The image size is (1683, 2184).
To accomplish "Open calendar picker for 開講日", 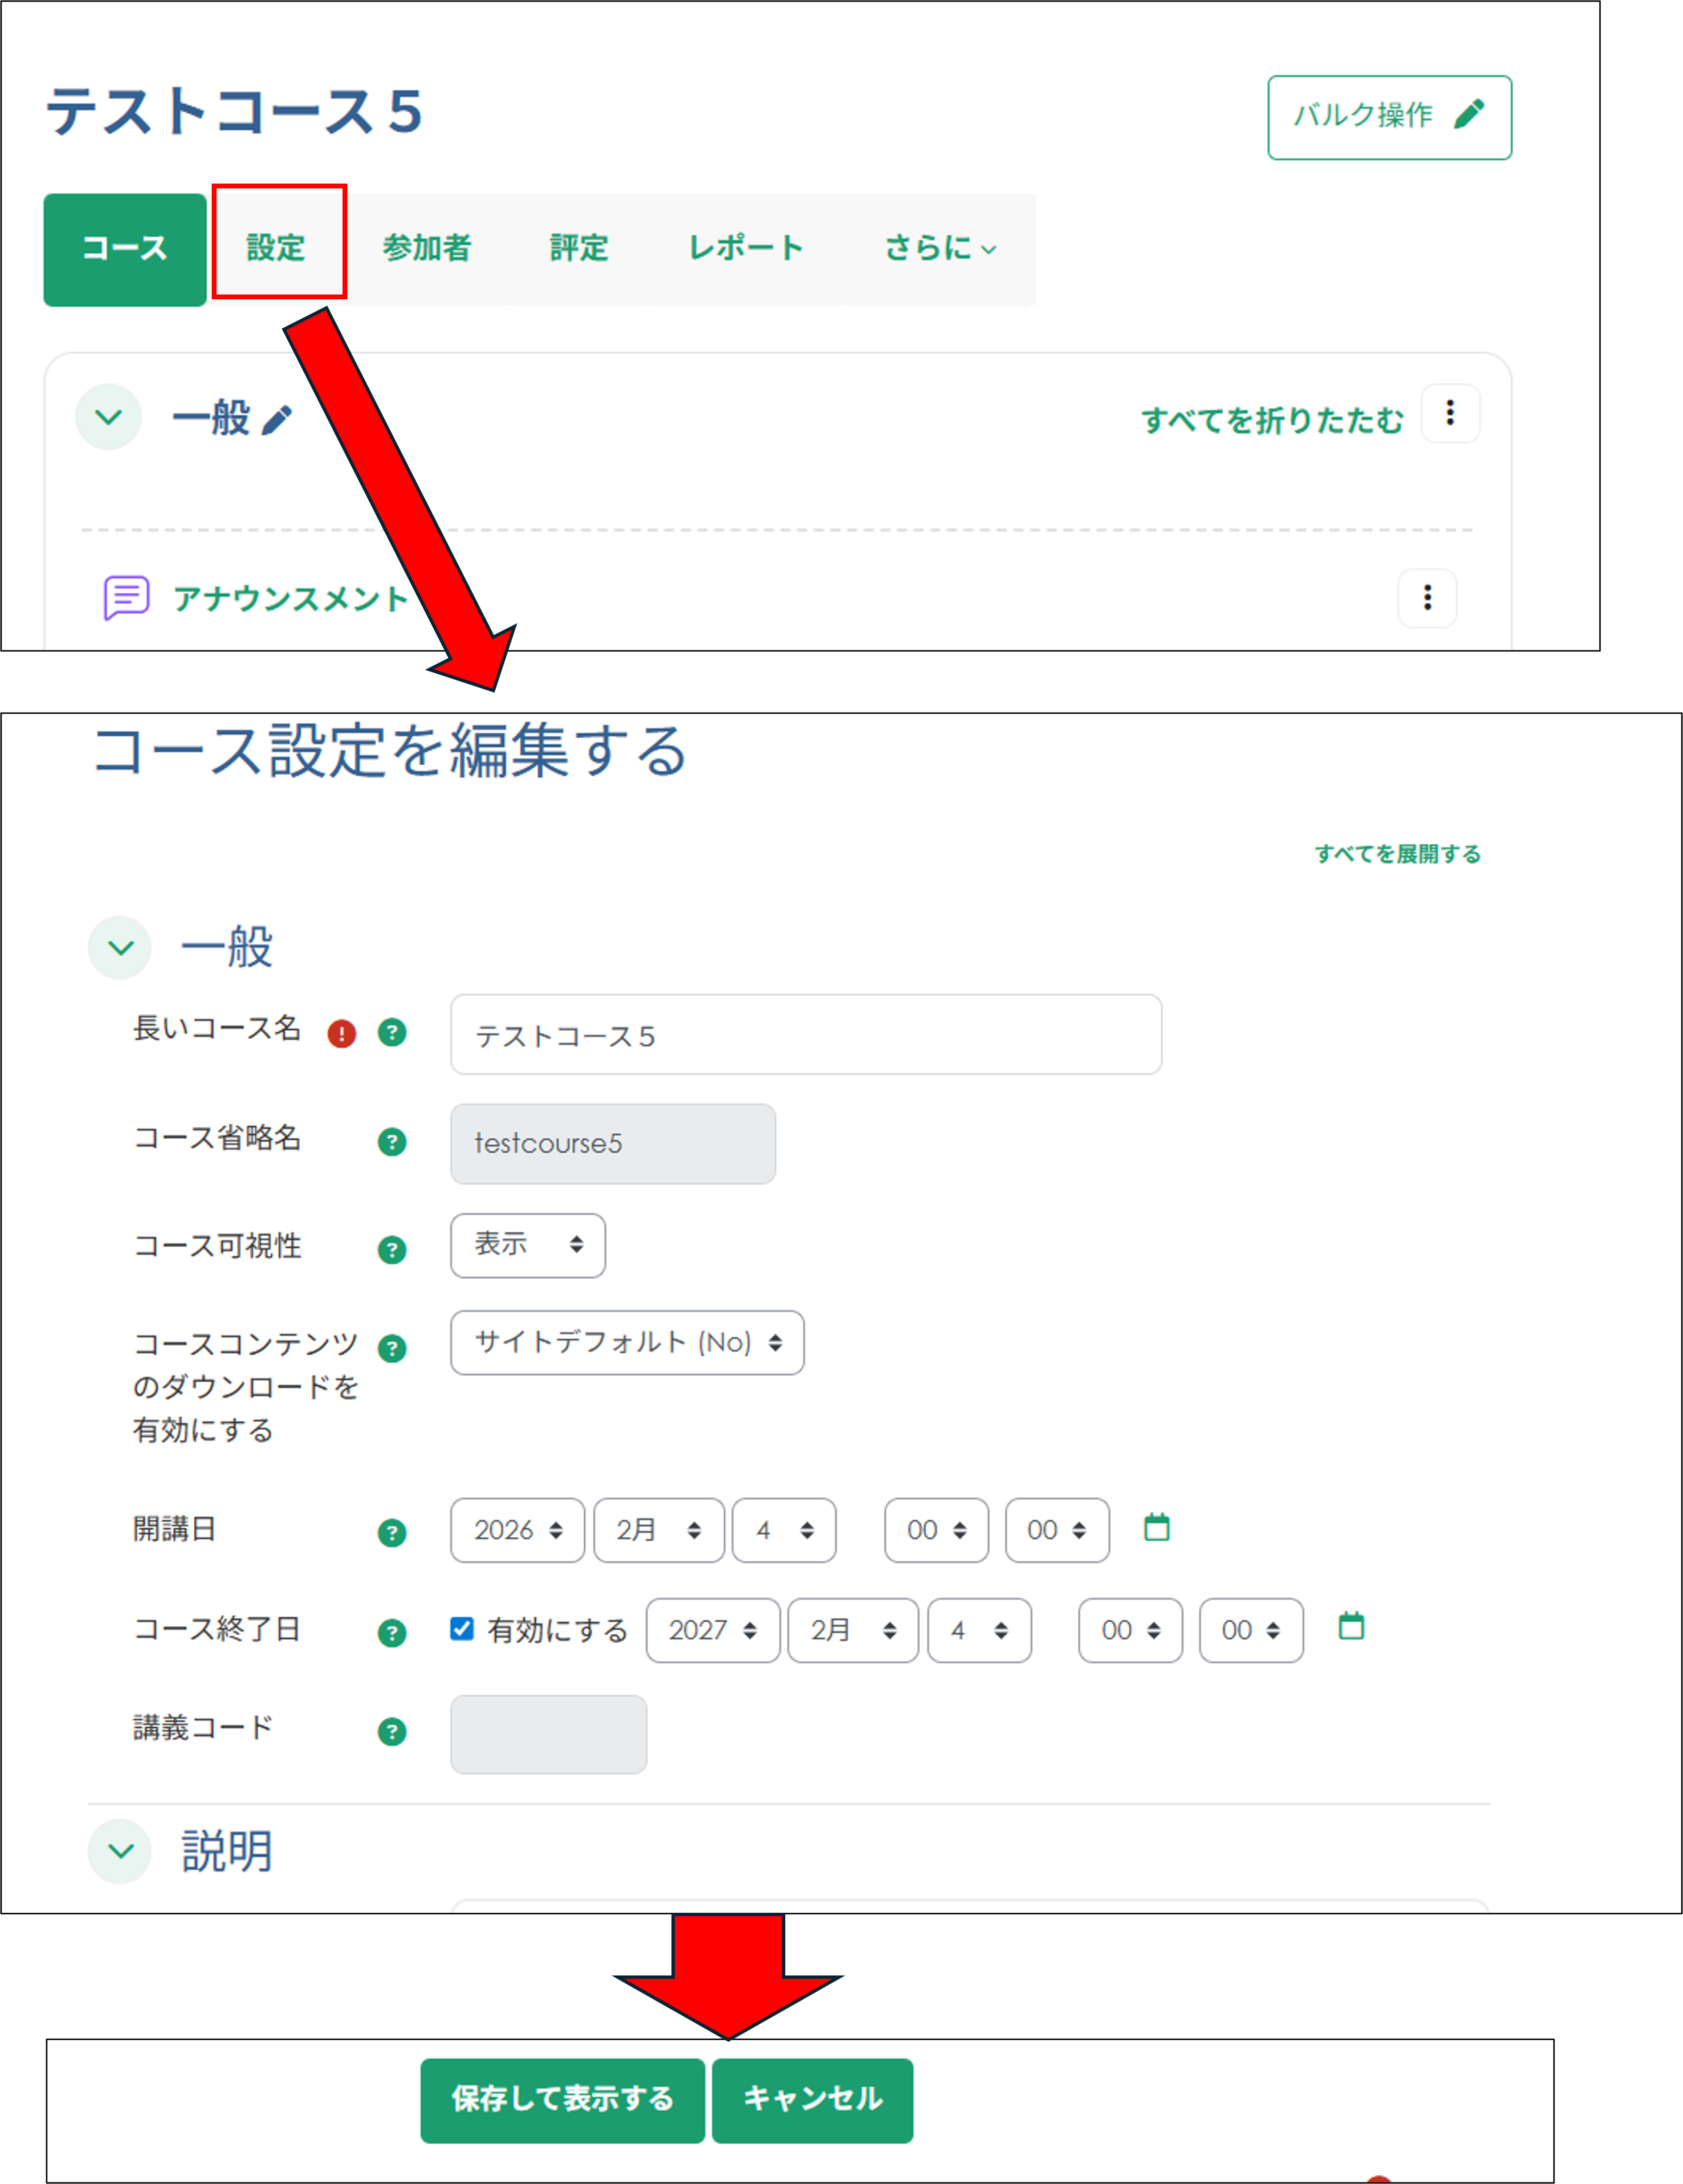I will (1157, 1528).
